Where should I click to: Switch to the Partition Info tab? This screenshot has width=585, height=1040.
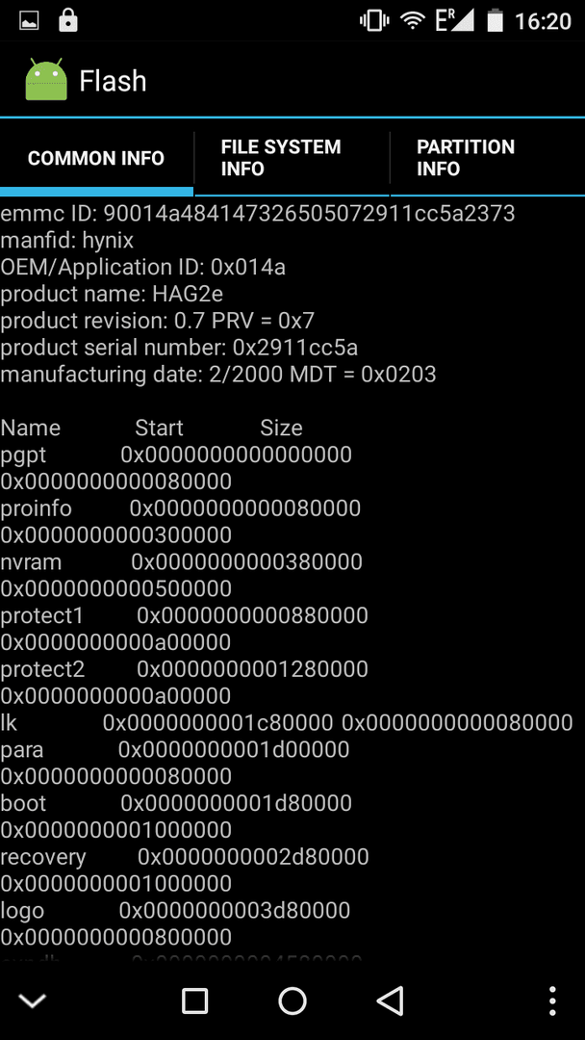488,158
